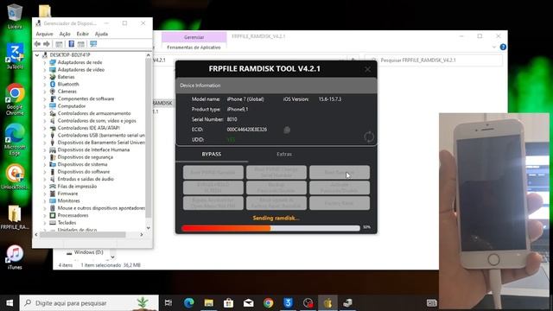
Task: Launch UnlockTool desktop shortcut
Action: point(15,176)
